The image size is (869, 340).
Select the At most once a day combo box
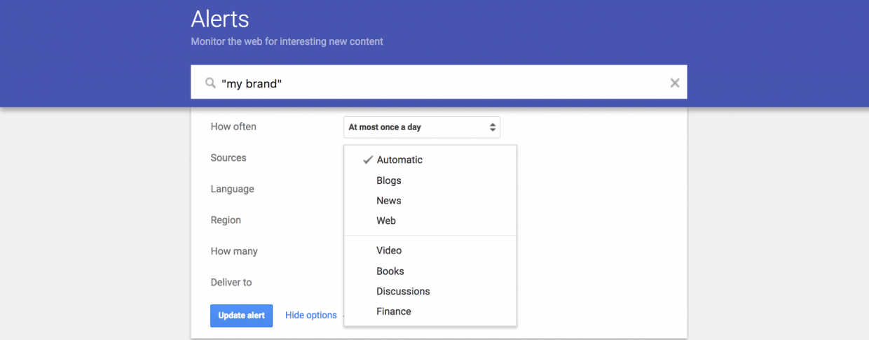coord(422,127)
